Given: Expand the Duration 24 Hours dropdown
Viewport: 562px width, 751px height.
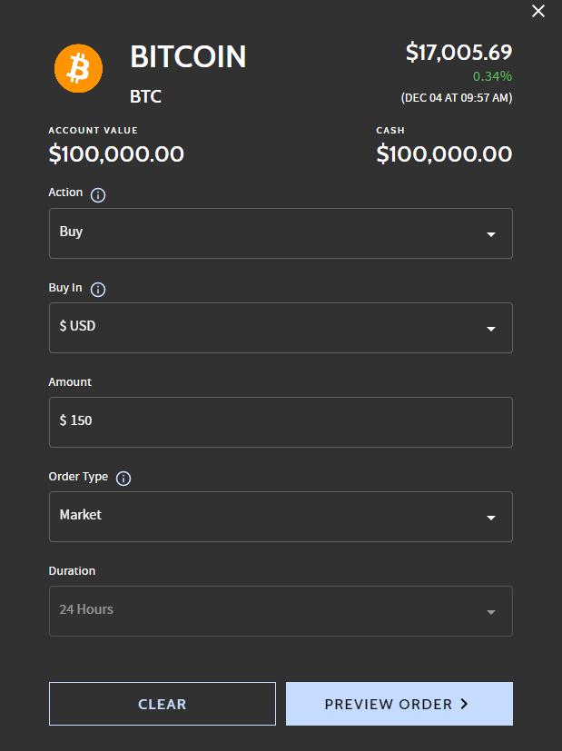Looking at the screenshot, I should [x=281, y=611].
